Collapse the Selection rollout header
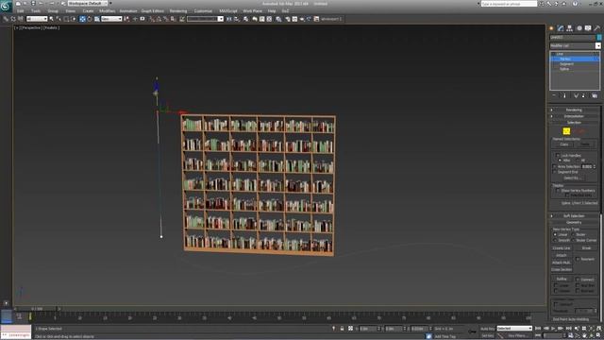 574,122
